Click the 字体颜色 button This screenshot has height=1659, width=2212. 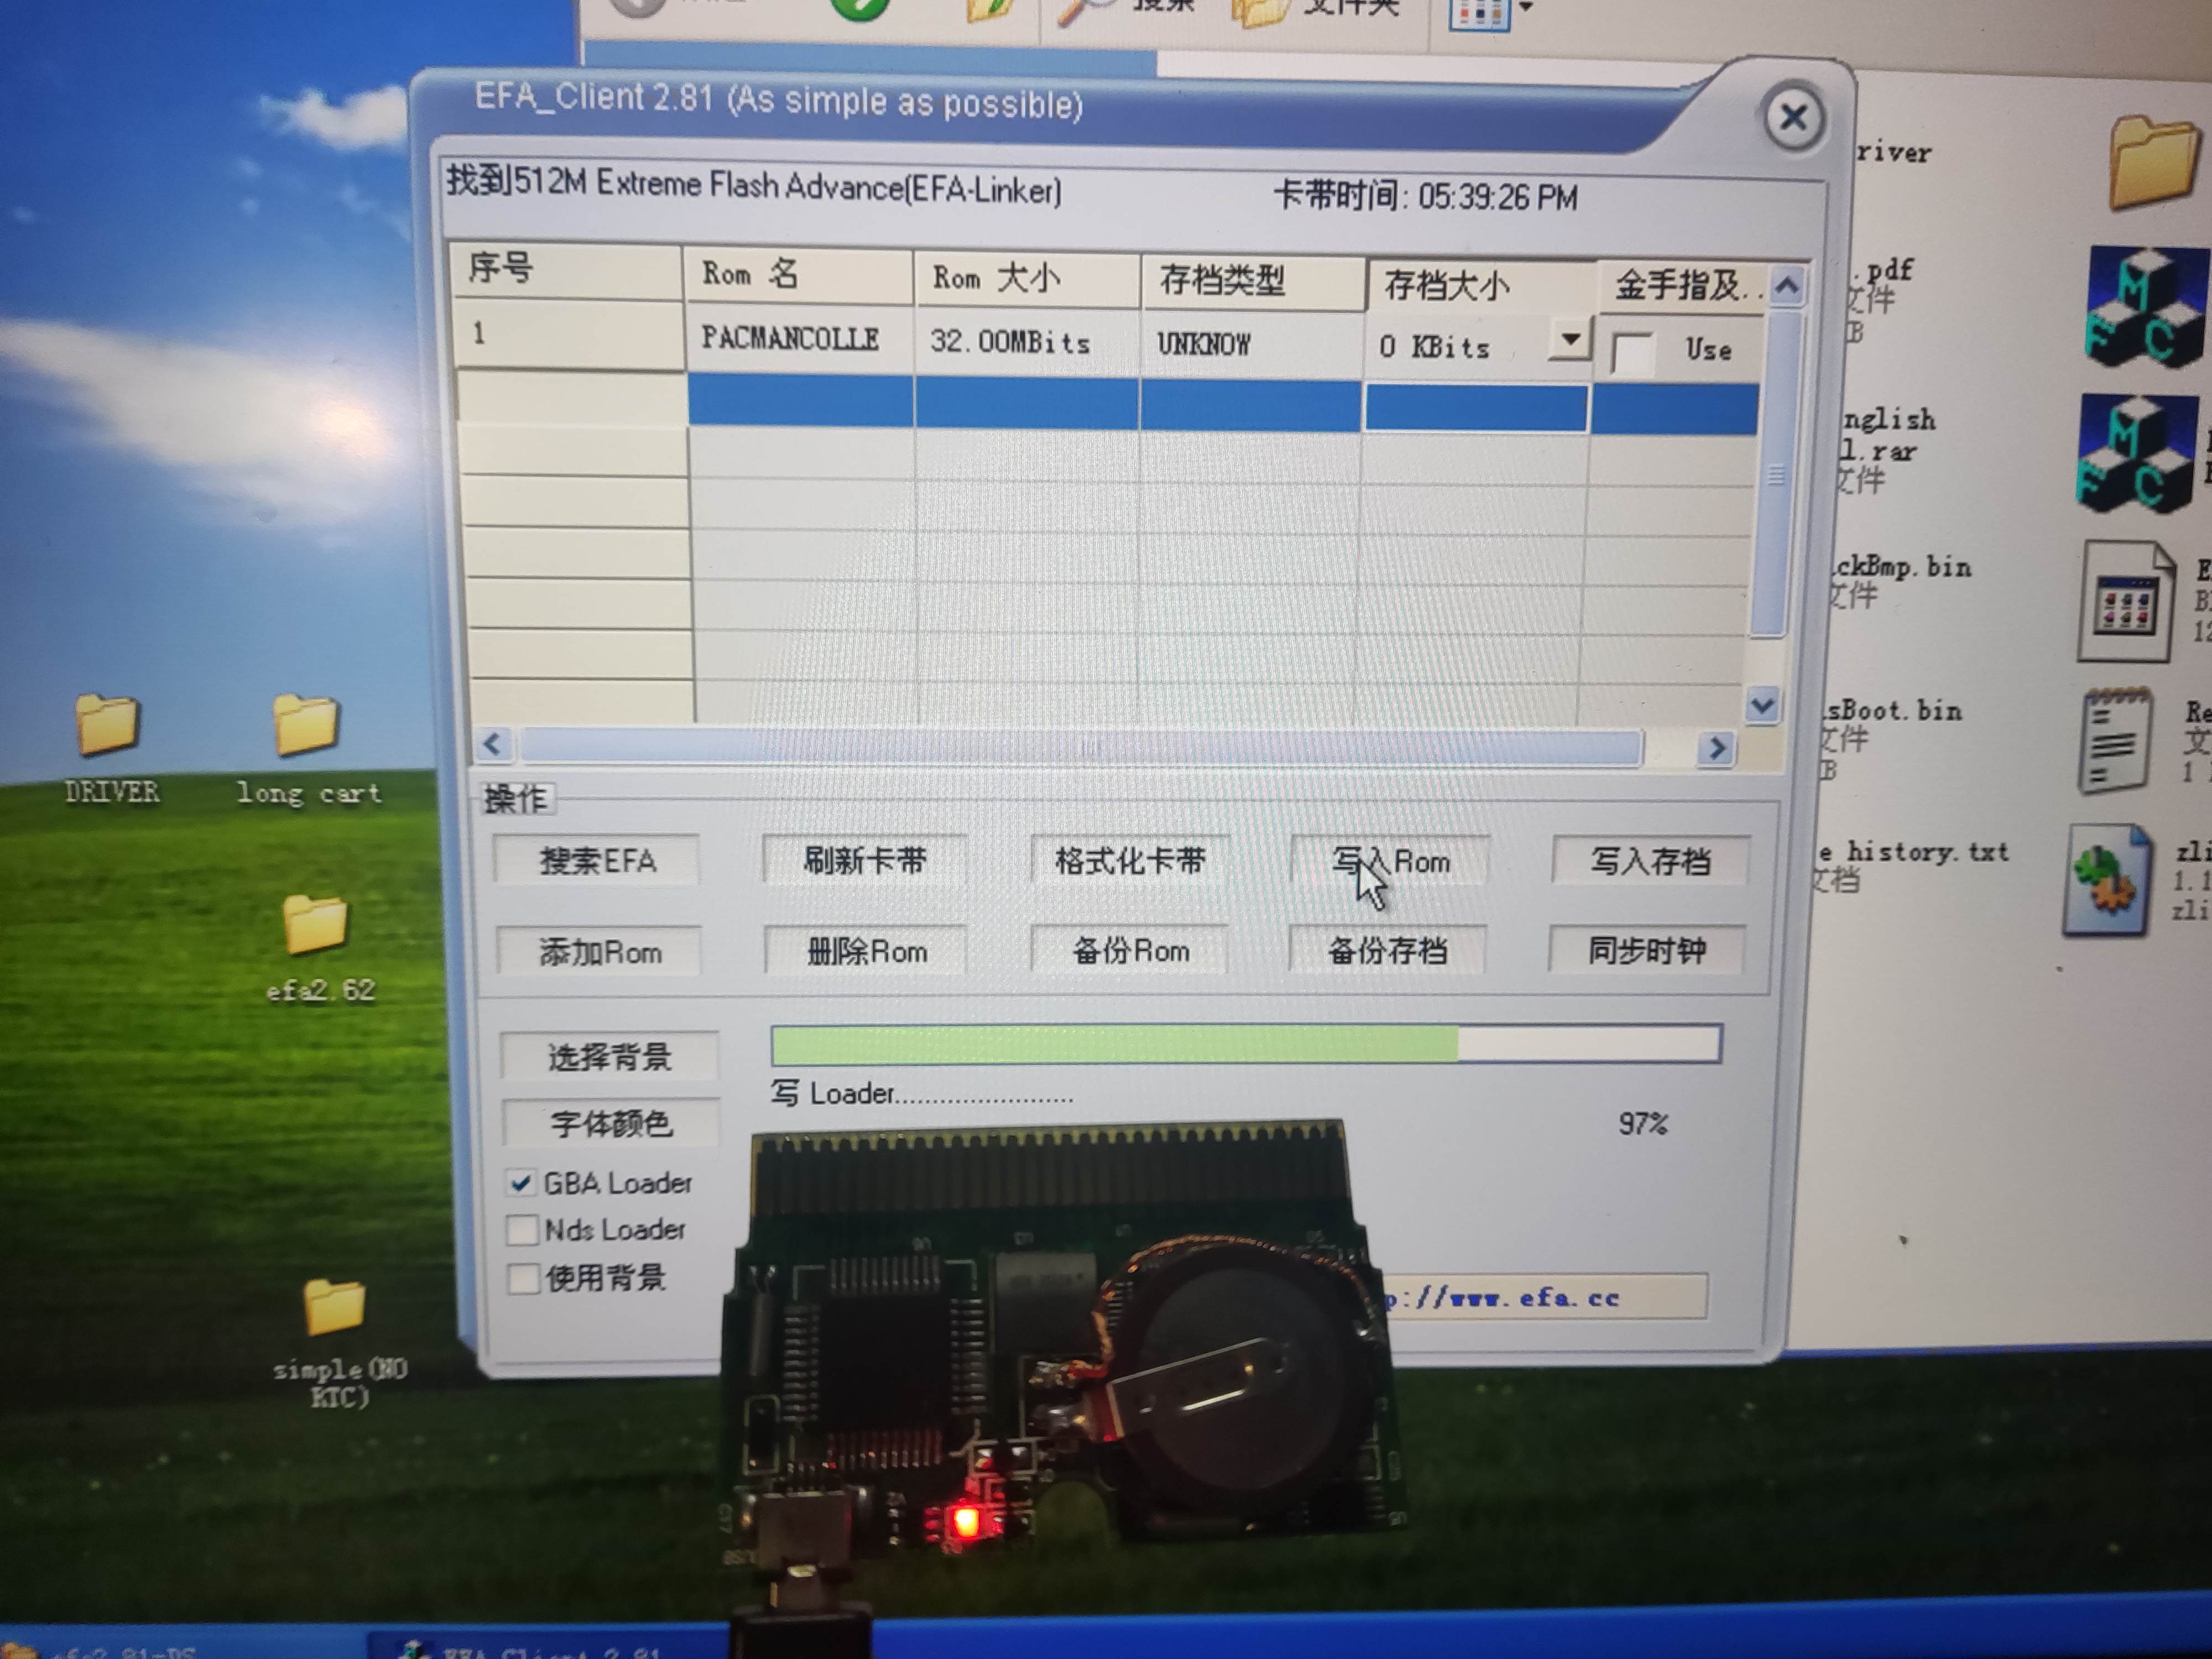point(610,1124)
